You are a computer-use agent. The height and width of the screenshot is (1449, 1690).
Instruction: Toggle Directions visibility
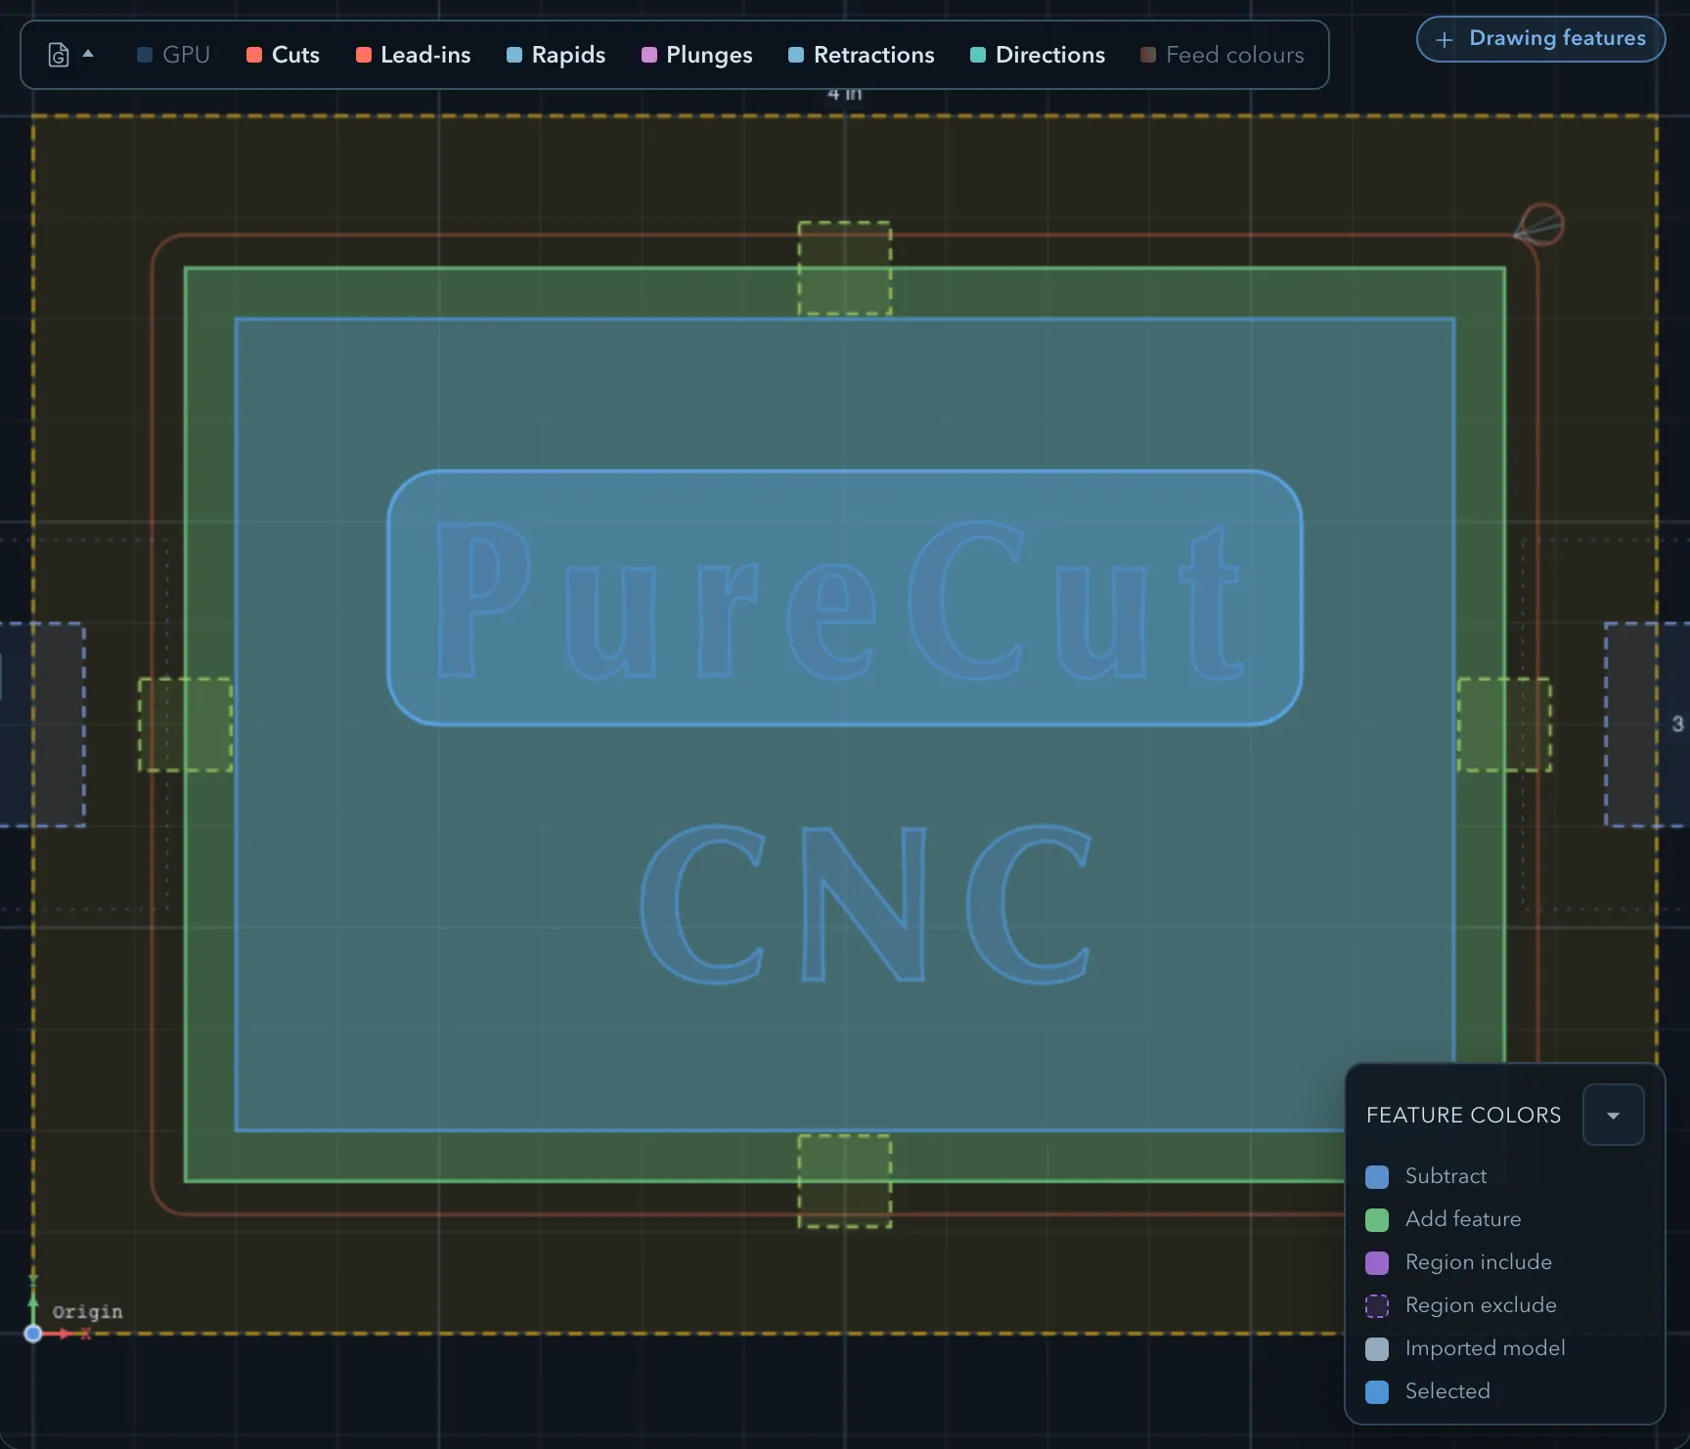[x=1038, y=55]
